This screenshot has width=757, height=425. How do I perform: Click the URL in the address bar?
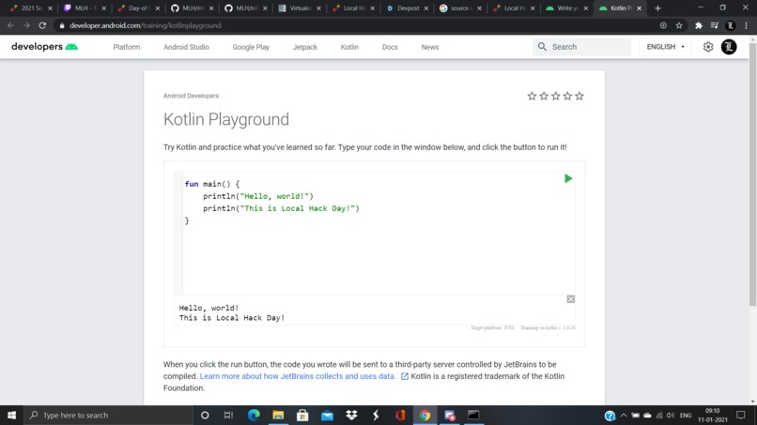[146, 25]
